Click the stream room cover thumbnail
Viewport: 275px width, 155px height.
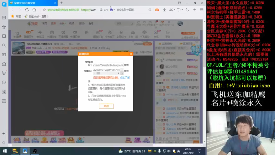click(x=19, y=48)
